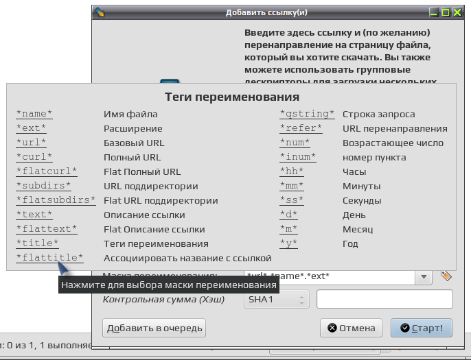Insert the *flattext* renaming tag

(47, 229)
